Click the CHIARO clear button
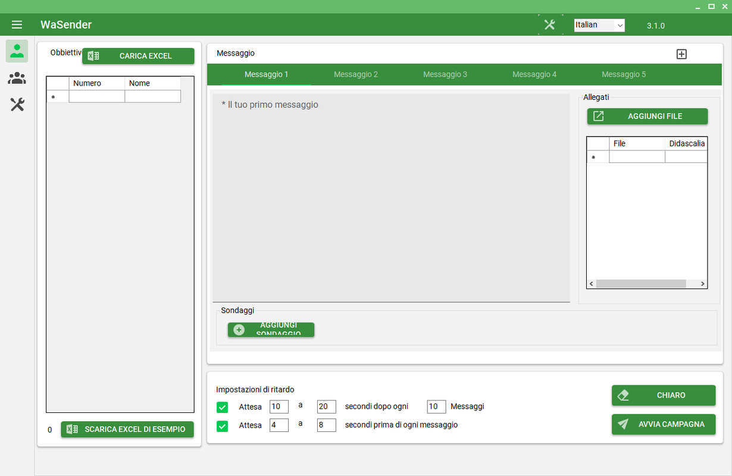732x476 pixels. [x=664, y=395]
